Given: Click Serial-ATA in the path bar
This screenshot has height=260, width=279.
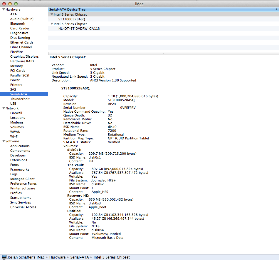Looking at the screenshot, I should tap(80, 257).
